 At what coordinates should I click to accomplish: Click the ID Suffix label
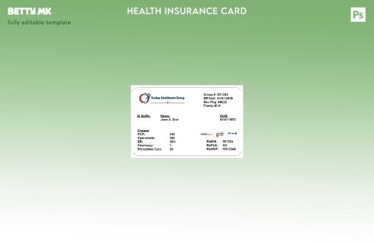[x=144, y=115]
